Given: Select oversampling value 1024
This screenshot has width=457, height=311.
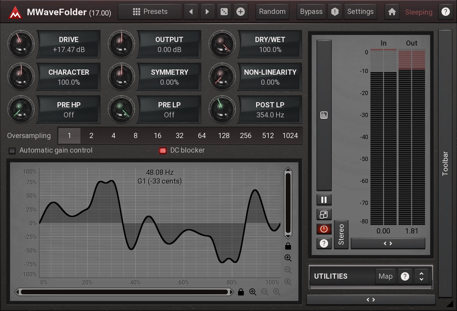Looking at the screenshot, I should coord(290,136).
